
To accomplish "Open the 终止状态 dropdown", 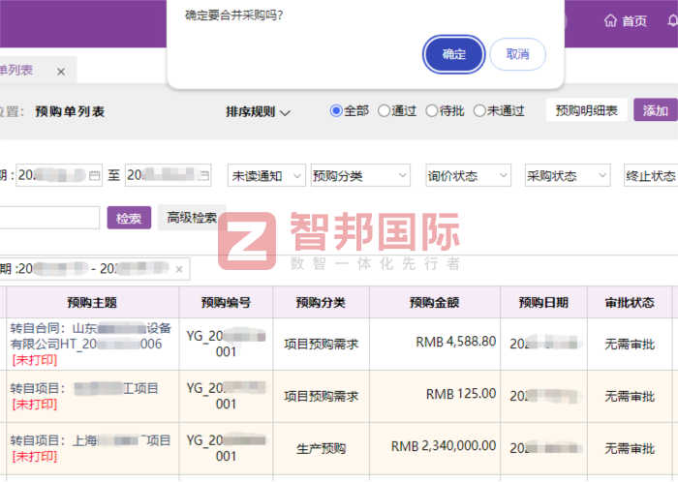I will tap(651, 175).
